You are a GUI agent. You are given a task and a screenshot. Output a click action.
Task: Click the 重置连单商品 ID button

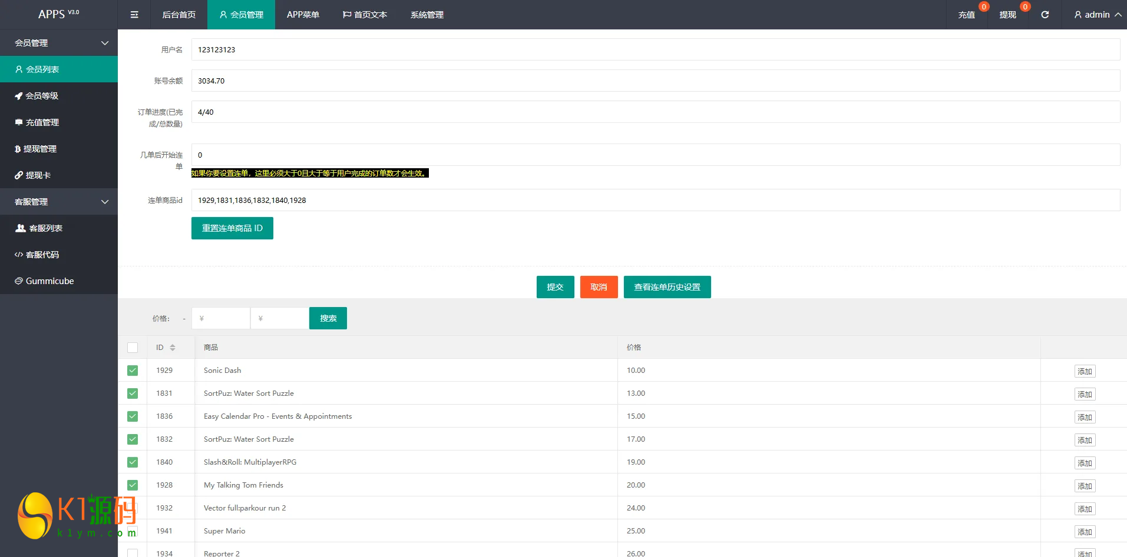coord(232,228)
